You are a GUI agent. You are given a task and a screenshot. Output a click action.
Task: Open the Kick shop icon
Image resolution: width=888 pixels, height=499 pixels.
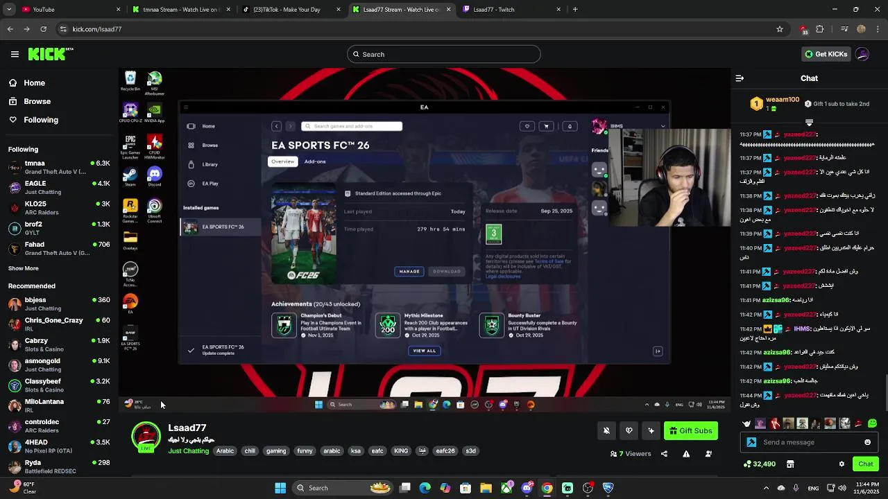[x=790, y=464]
